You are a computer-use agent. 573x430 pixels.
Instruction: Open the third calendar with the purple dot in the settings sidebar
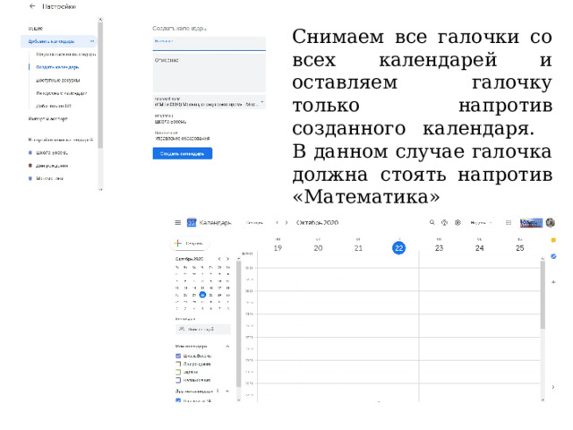coord(49,178)
